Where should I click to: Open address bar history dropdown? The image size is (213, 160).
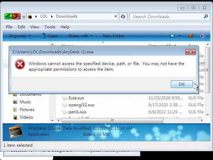tap(115, 16)
